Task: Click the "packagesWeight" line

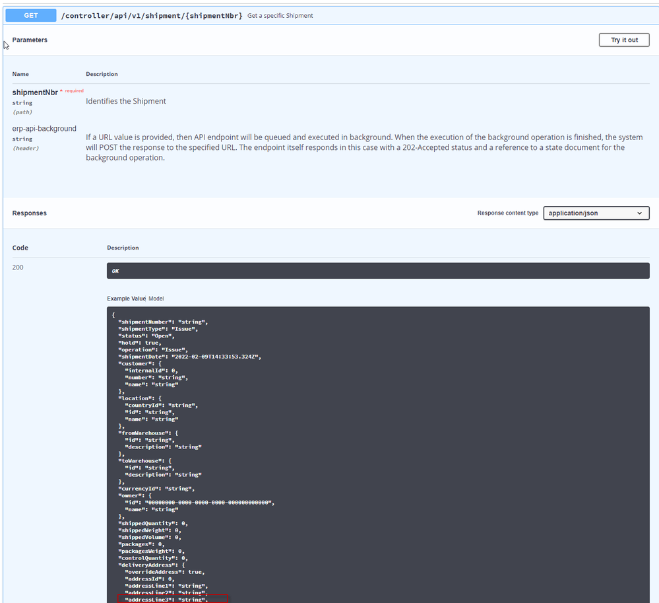Action: (151, 551)
